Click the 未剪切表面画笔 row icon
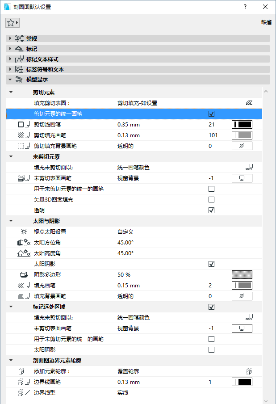The image size is (276, 404). pos(24,178)
